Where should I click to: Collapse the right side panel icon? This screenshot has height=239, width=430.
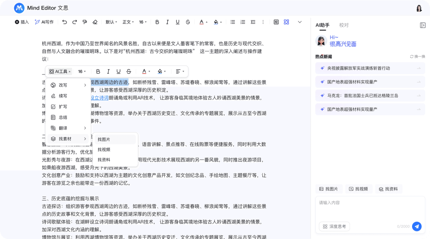[x=422, y=25]
